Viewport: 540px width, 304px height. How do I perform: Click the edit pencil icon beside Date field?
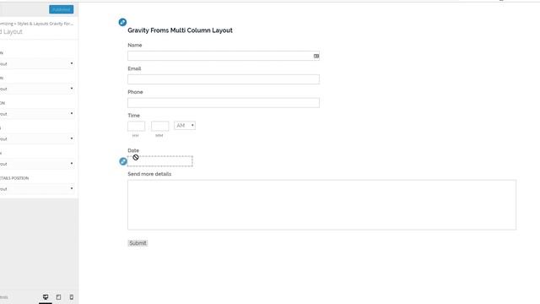coord(123,161)
